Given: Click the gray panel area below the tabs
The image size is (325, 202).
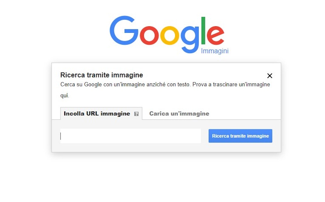Looking at the screenshot, I should [x=166, y=147].
